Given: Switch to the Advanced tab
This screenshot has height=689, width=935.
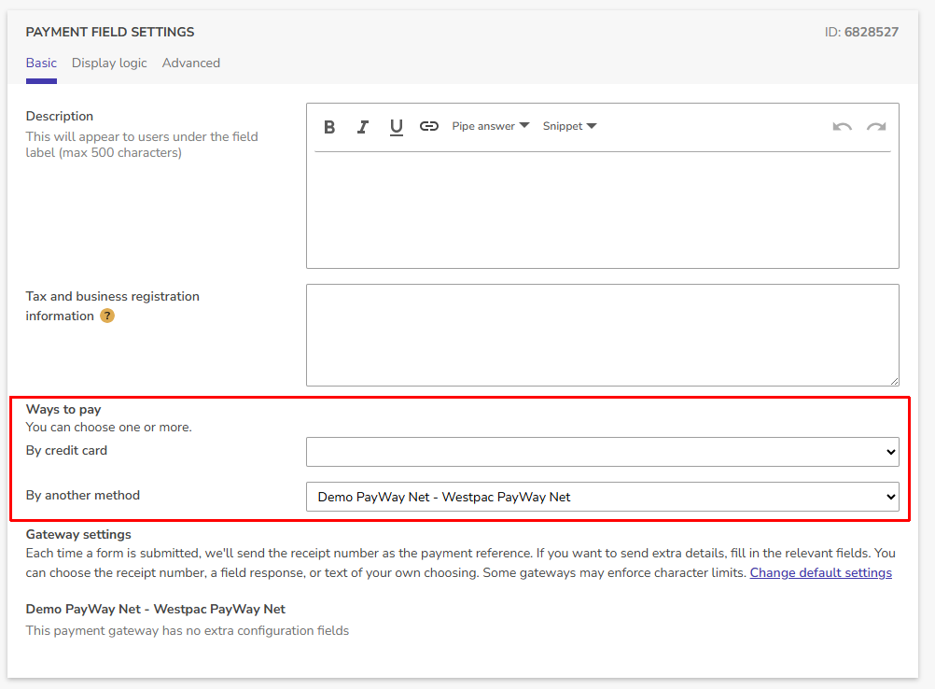Looking at the screenshot, I should coord(190,63).
